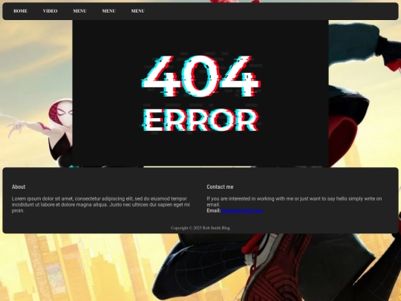Select the last MENU nav item

pyautogui.click(x=138, y=11)
